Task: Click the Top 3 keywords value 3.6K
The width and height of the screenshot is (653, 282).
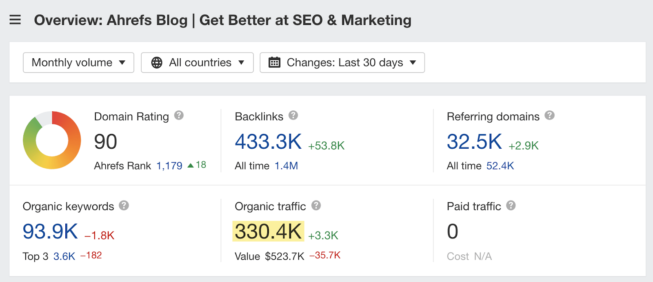Action: tap(64, 256)
